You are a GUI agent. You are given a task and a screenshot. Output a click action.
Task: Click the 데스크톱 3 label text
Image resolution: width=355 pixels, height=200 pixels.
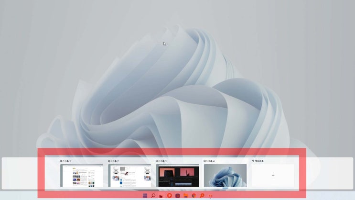[161, 161]
